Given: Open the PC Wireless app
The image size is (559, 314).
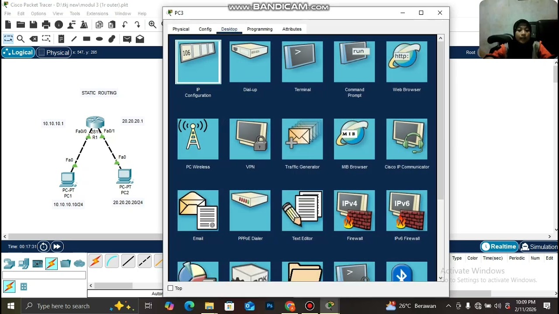Looking at the screenshot, I should click(x=198, y=139).
